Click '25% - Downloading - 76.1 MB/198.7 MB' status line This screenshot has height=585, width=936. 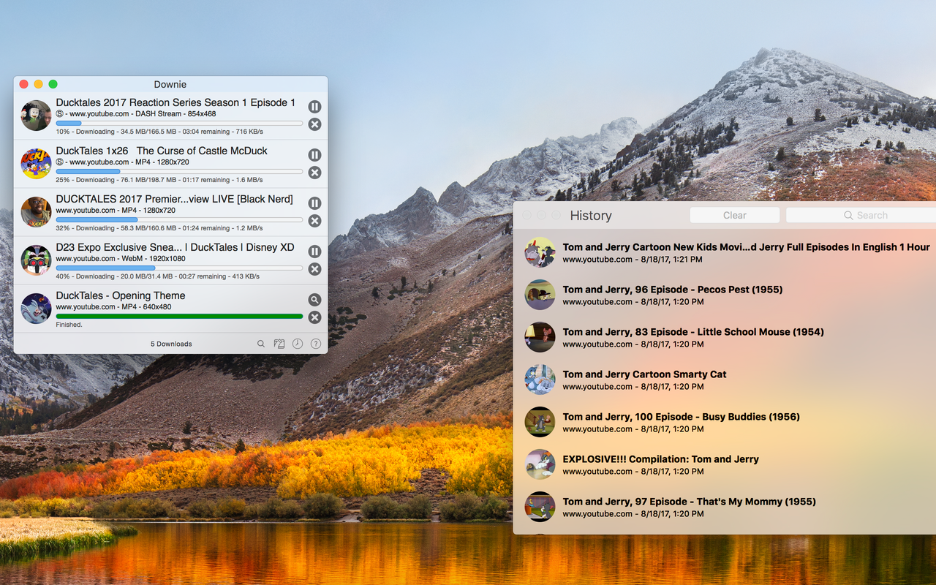[x=159, y=180]
